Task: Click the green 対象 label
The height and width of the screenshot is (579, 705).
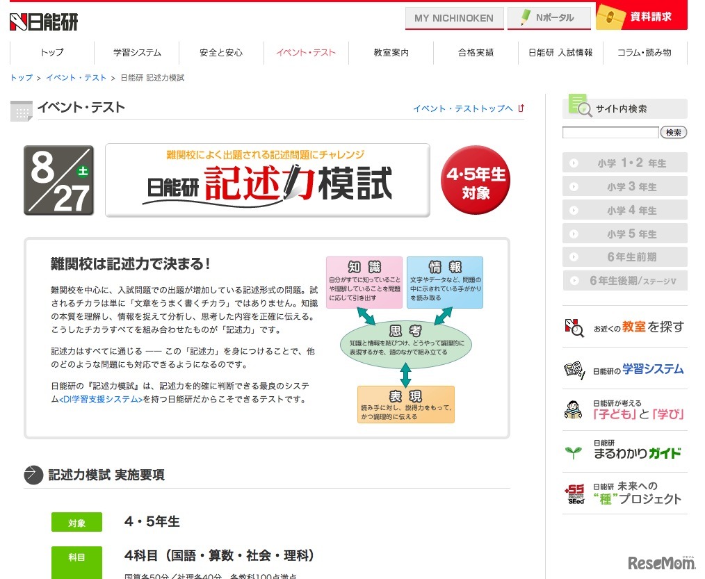Action: [76, 523]
